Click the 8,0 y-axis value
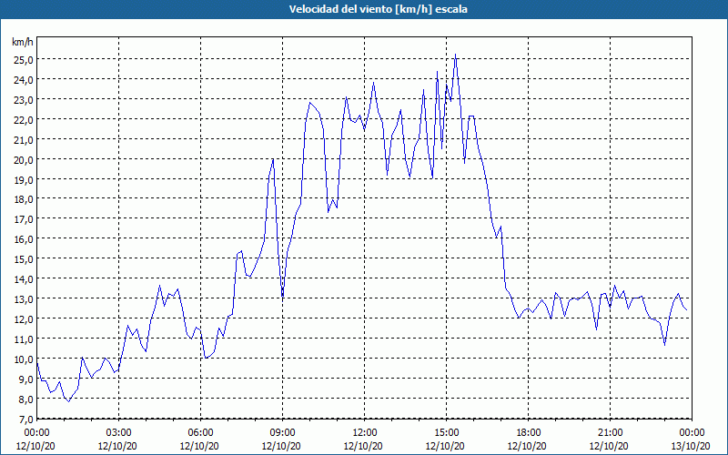The image size is (728, 455). (x=25, y=399)
